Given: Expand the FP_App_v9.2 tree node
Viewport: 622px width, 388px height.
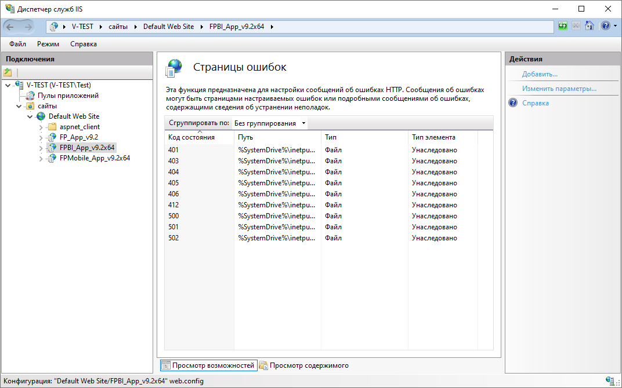Looking at the screenshot, I should point(41,138).
